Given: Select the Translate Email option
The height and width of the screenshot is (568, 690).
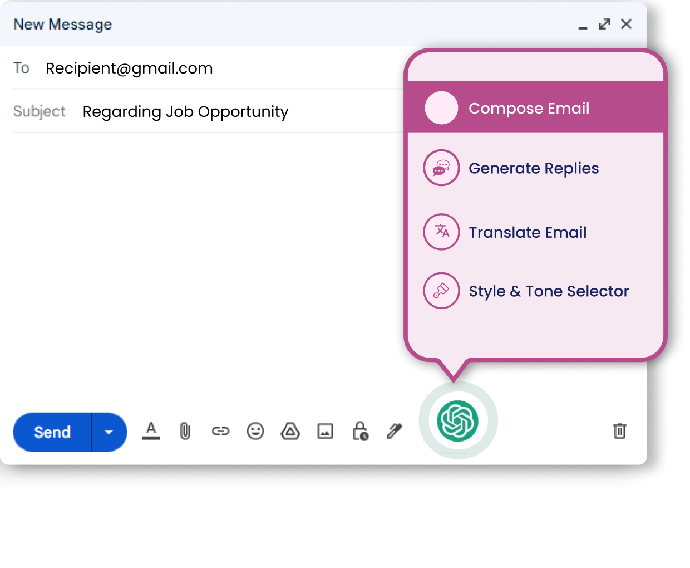Looking at the screenshot, I should point(527,232).
